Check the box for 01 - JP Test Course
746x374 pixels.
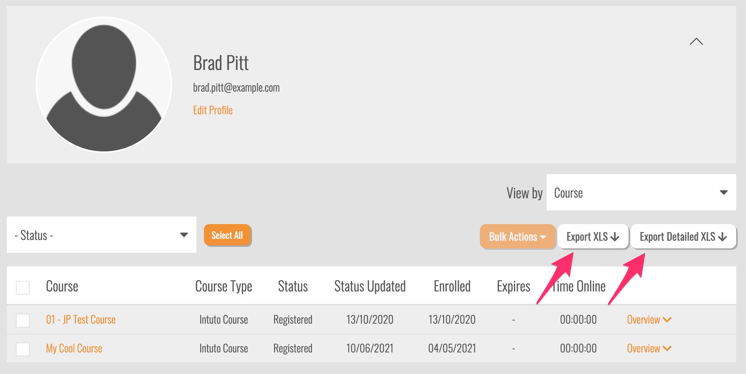pos(23,320)
